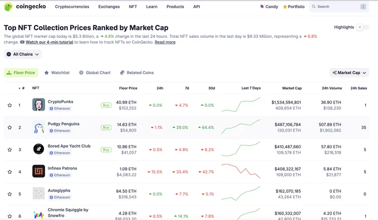Click the Pudgy Penguins penguin icon
Viewport: 378px width, 220px height.
tap(38, 127)
